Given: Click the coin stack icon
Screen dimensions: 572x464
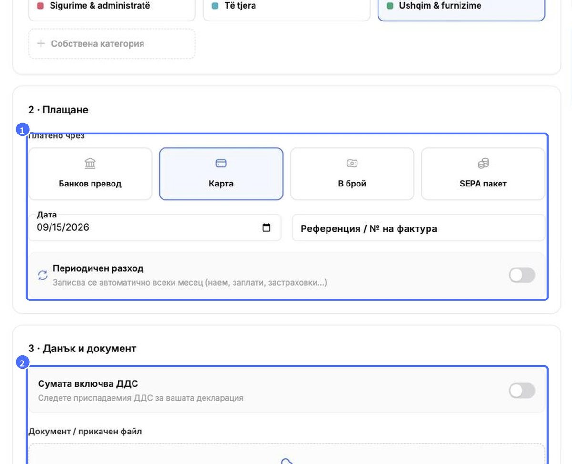Looking at the screenshot, I should pyautogui.click(x=483, y=164).
